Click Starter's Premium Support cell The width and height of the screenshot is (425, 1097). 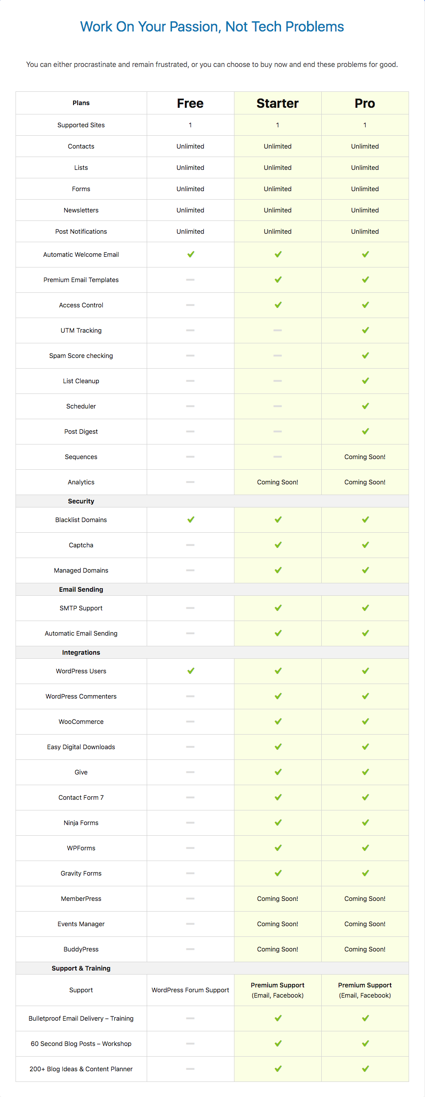[278, 990]
